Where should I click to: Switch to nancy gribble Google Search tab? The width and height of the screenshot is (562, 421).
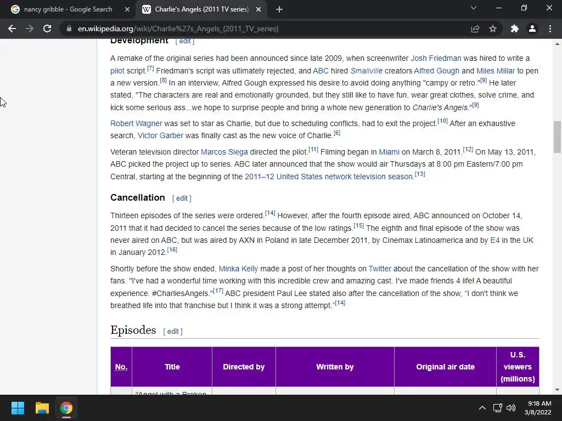(x=68, y=9)
